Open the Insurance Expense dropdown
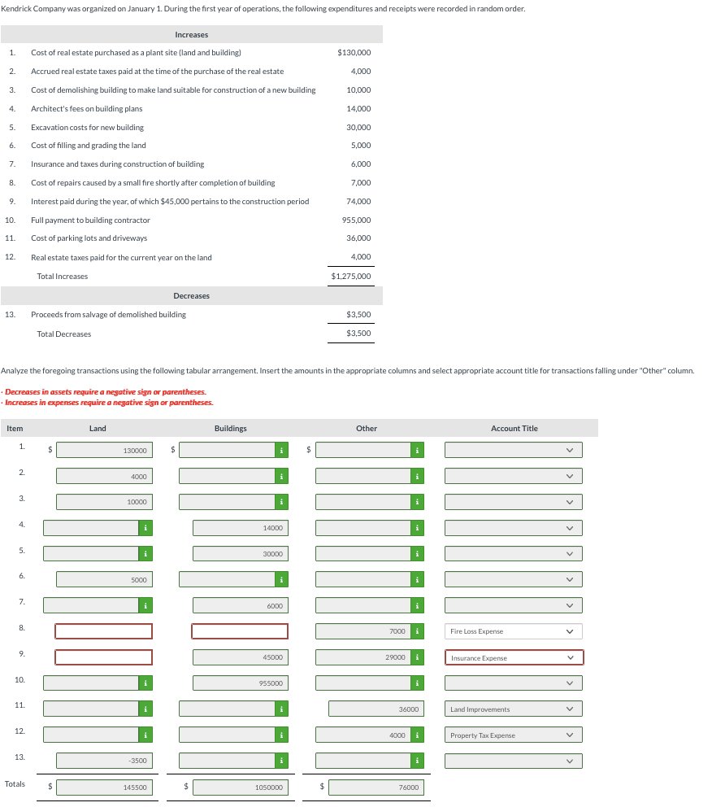This screenshot has height=807, width=725. (x=514, y=658)
